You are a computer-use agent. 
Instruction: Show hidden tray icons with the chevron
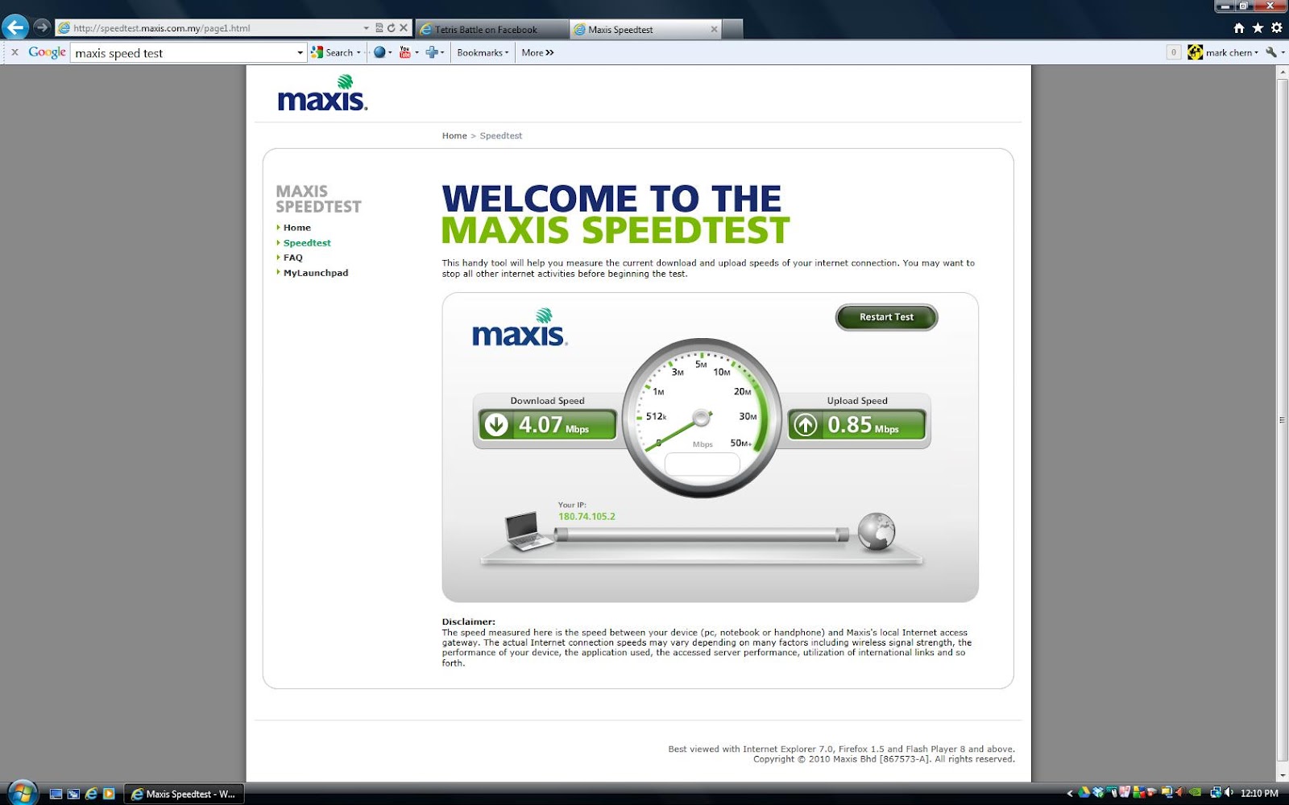(1070, 794)
